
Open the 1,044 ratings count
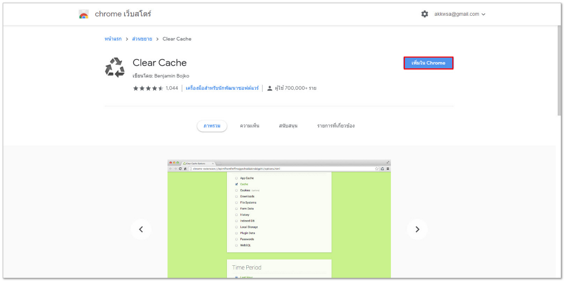point(172,88)
